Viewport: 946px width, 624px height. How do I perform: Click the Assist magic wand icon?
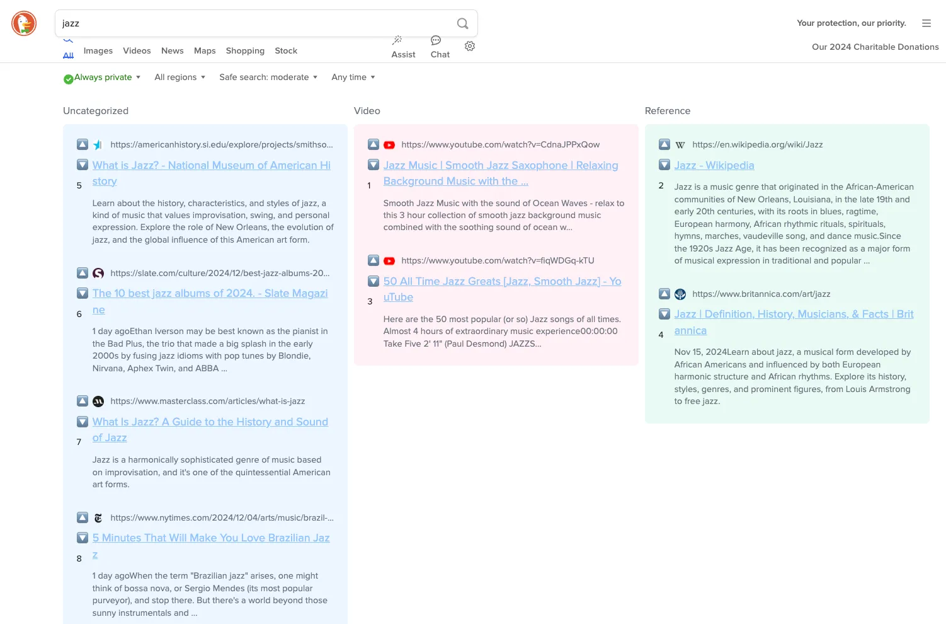coord(397,40)
